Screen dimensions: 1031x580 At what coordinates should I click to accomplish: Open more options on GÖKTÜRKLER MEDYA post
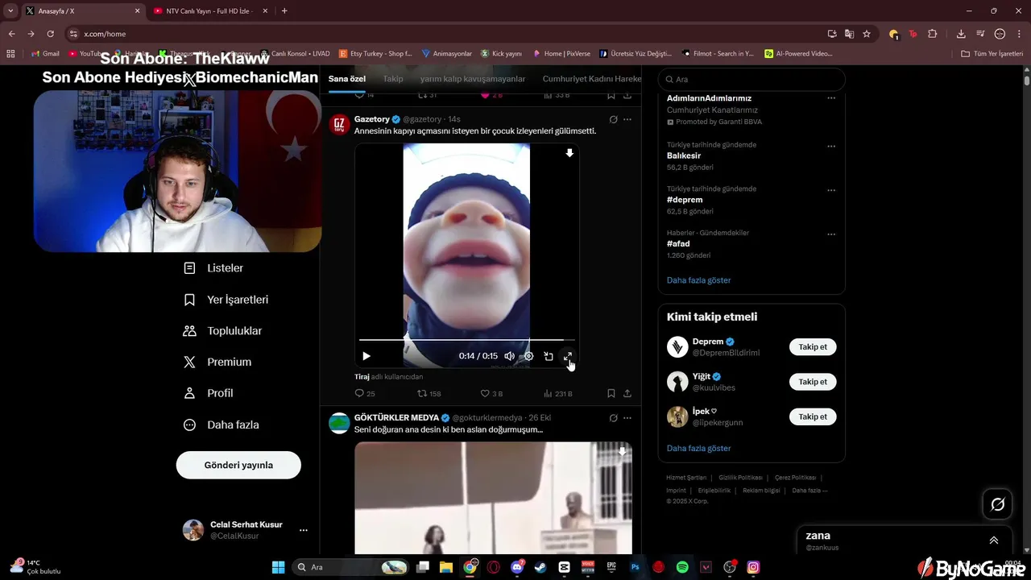[x=627, y=418]
